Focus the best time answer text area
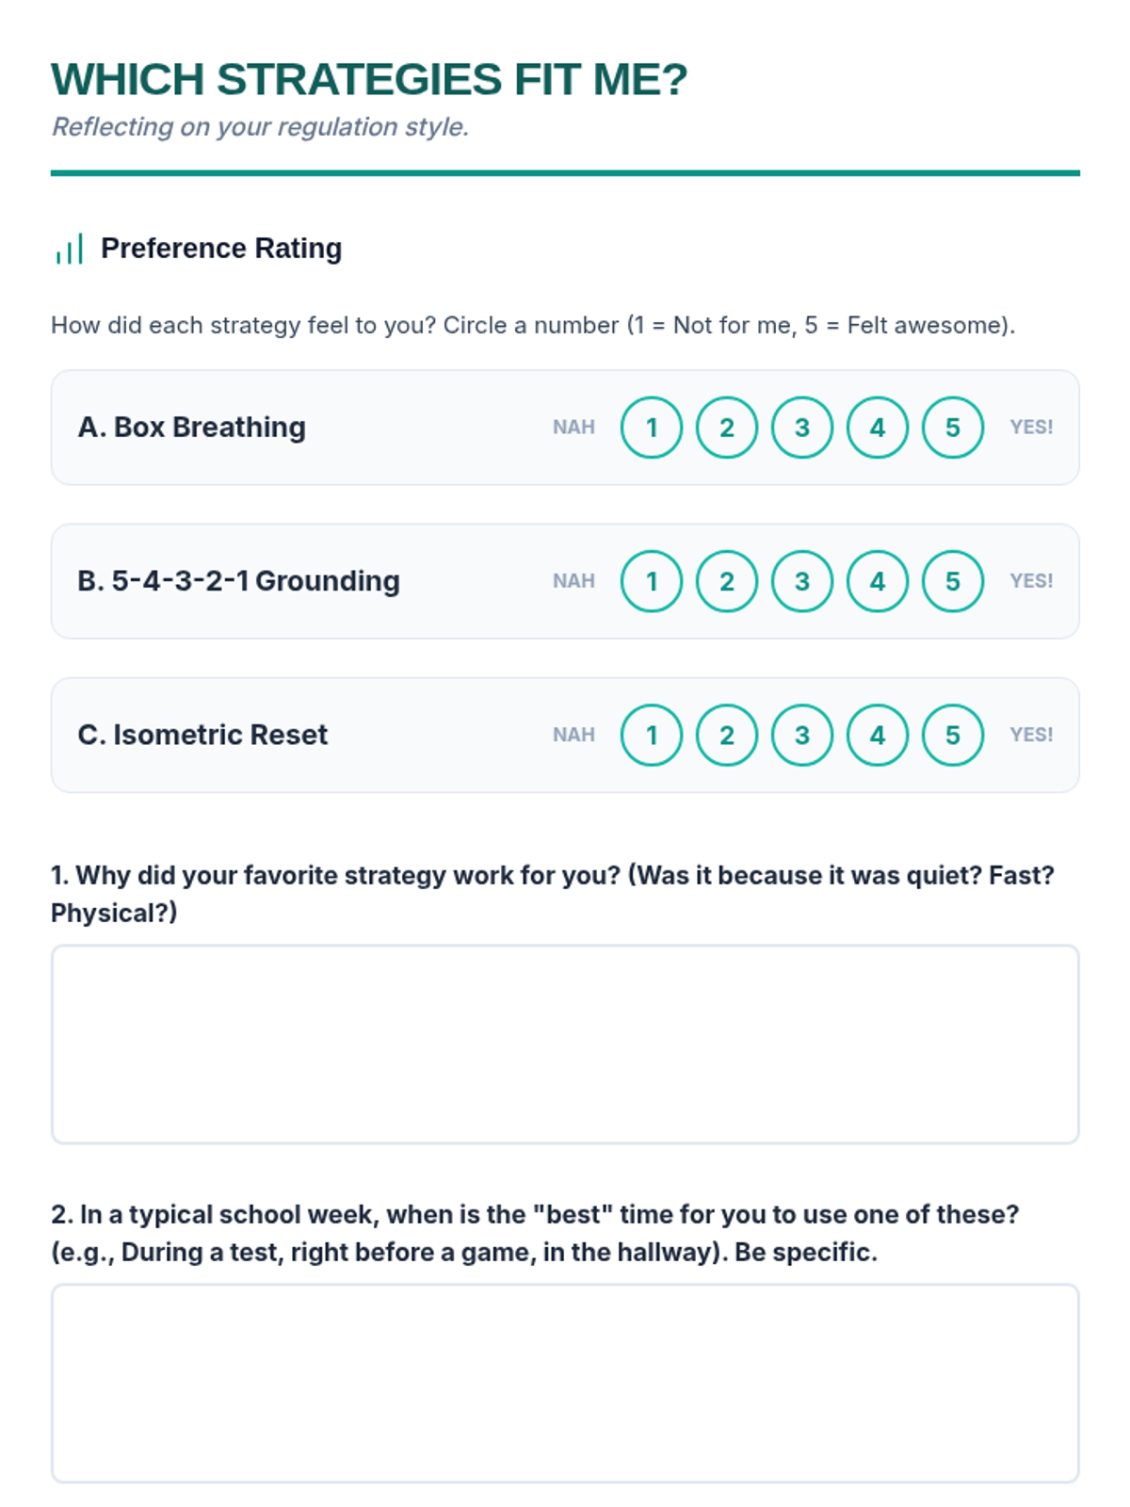Image resolution: width=1130 pixels, height=1507 pixels. point(565,1384)
